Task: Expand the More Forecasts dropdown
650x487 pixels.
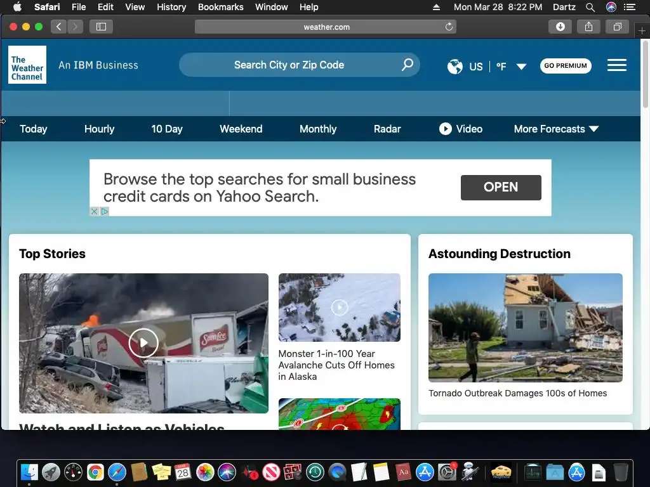Action: click(556, 129)
